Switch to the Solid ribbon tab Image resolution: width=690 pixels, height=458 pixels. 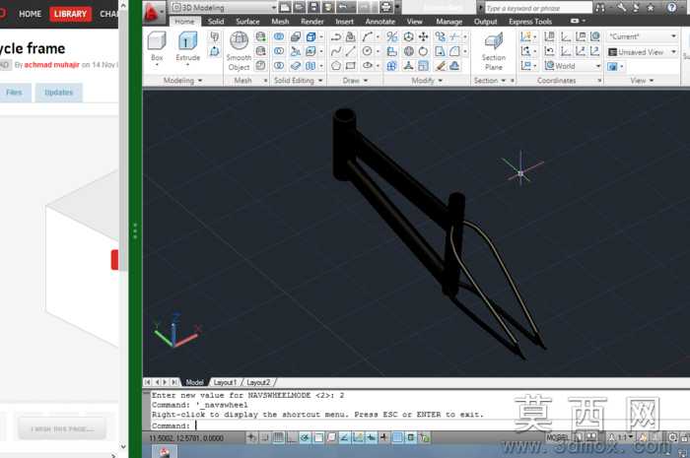216,22
